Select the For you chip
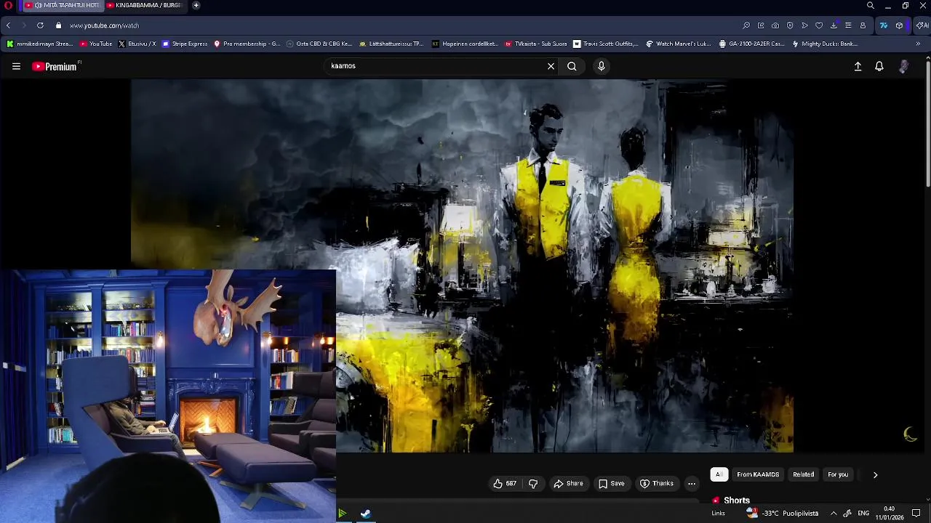Viewport: 931px width, 523px height. (838, 474)
